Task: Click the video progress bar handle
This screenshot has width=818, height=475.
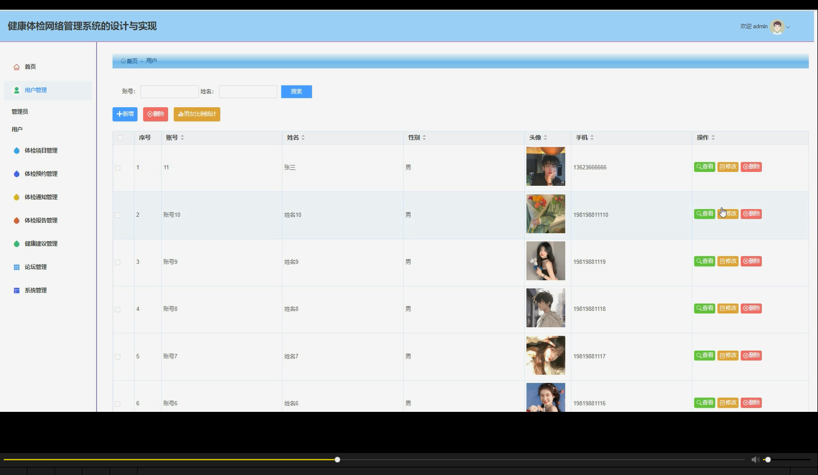Action: click(x=337, y=459)
